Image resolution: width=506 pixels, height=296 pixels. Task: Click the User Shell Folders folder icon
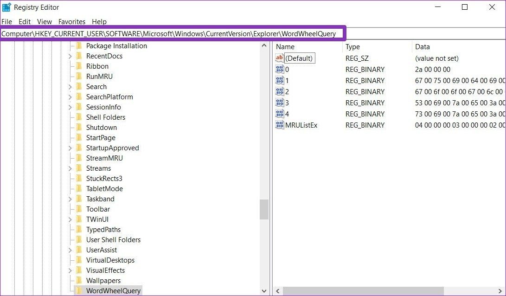[79, 240]
